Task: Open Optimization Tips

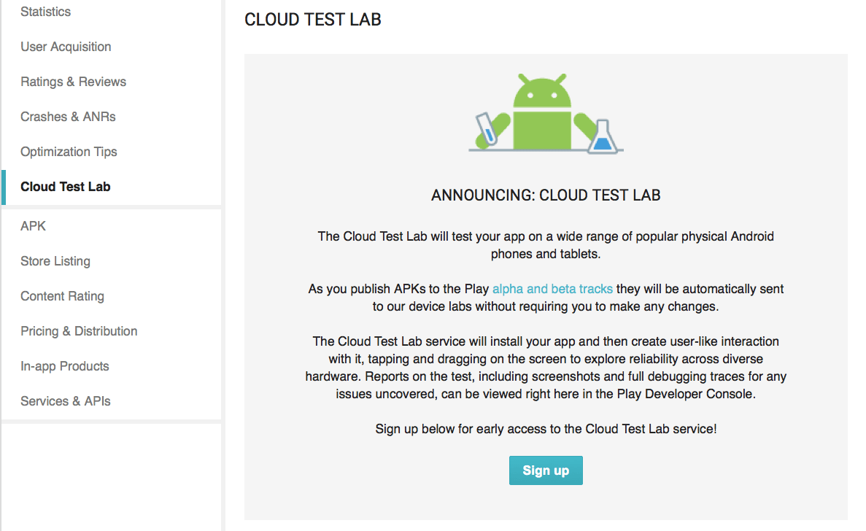Action: coord(69,152)
